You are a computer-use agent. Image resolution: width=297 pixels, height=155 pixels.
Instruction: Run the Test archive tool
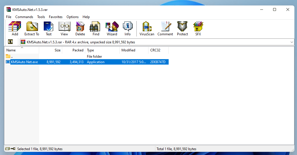click(x=48, y=28)
